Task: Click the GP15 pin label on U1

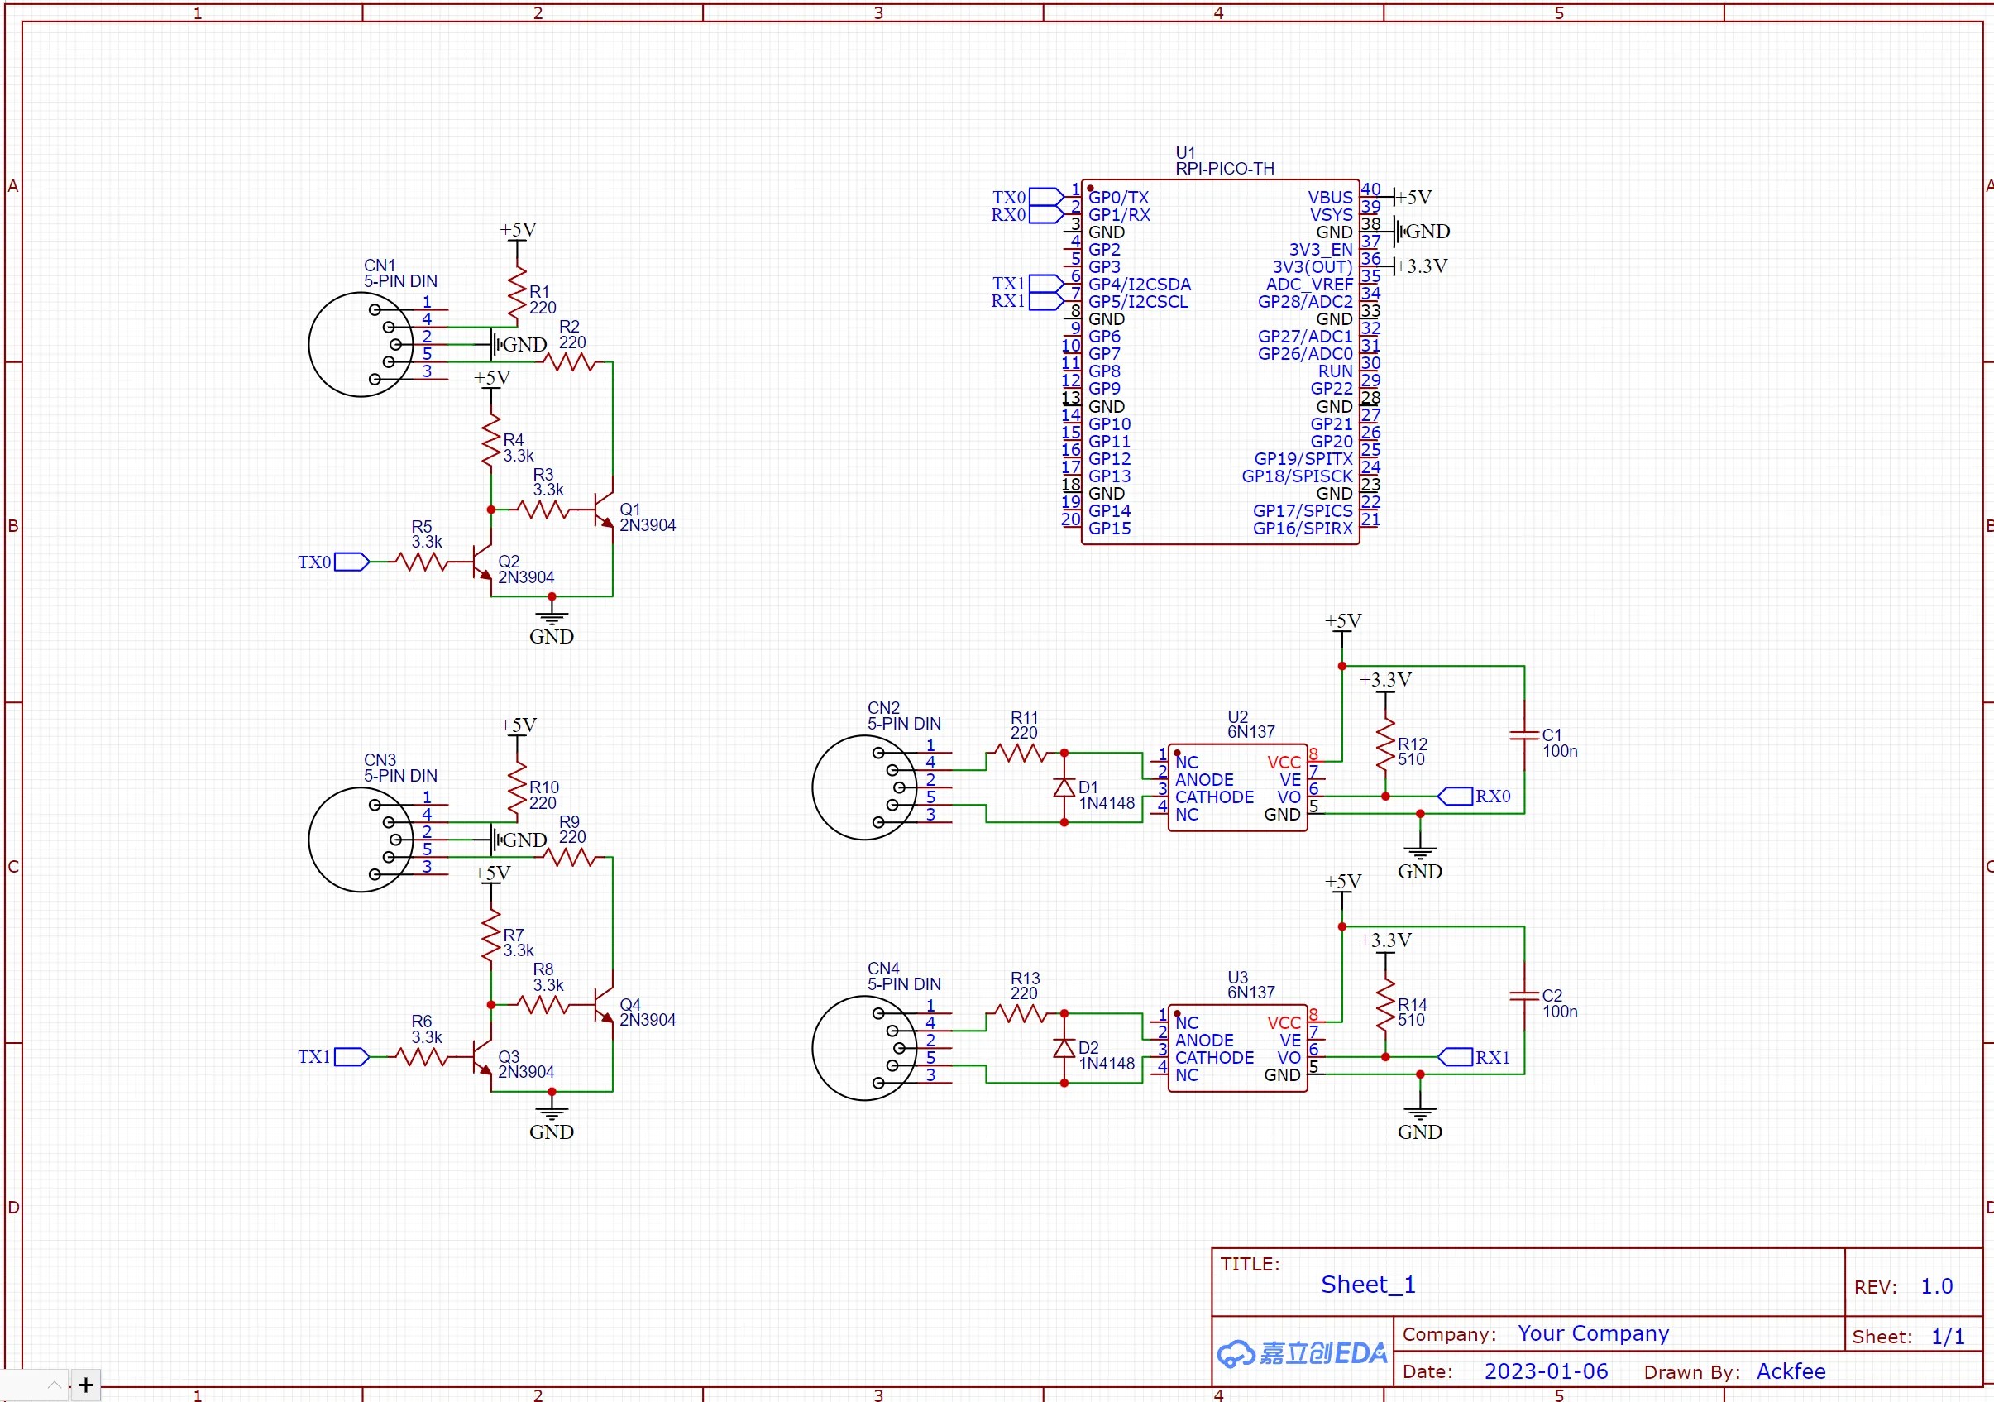Action: (1110, 529)
